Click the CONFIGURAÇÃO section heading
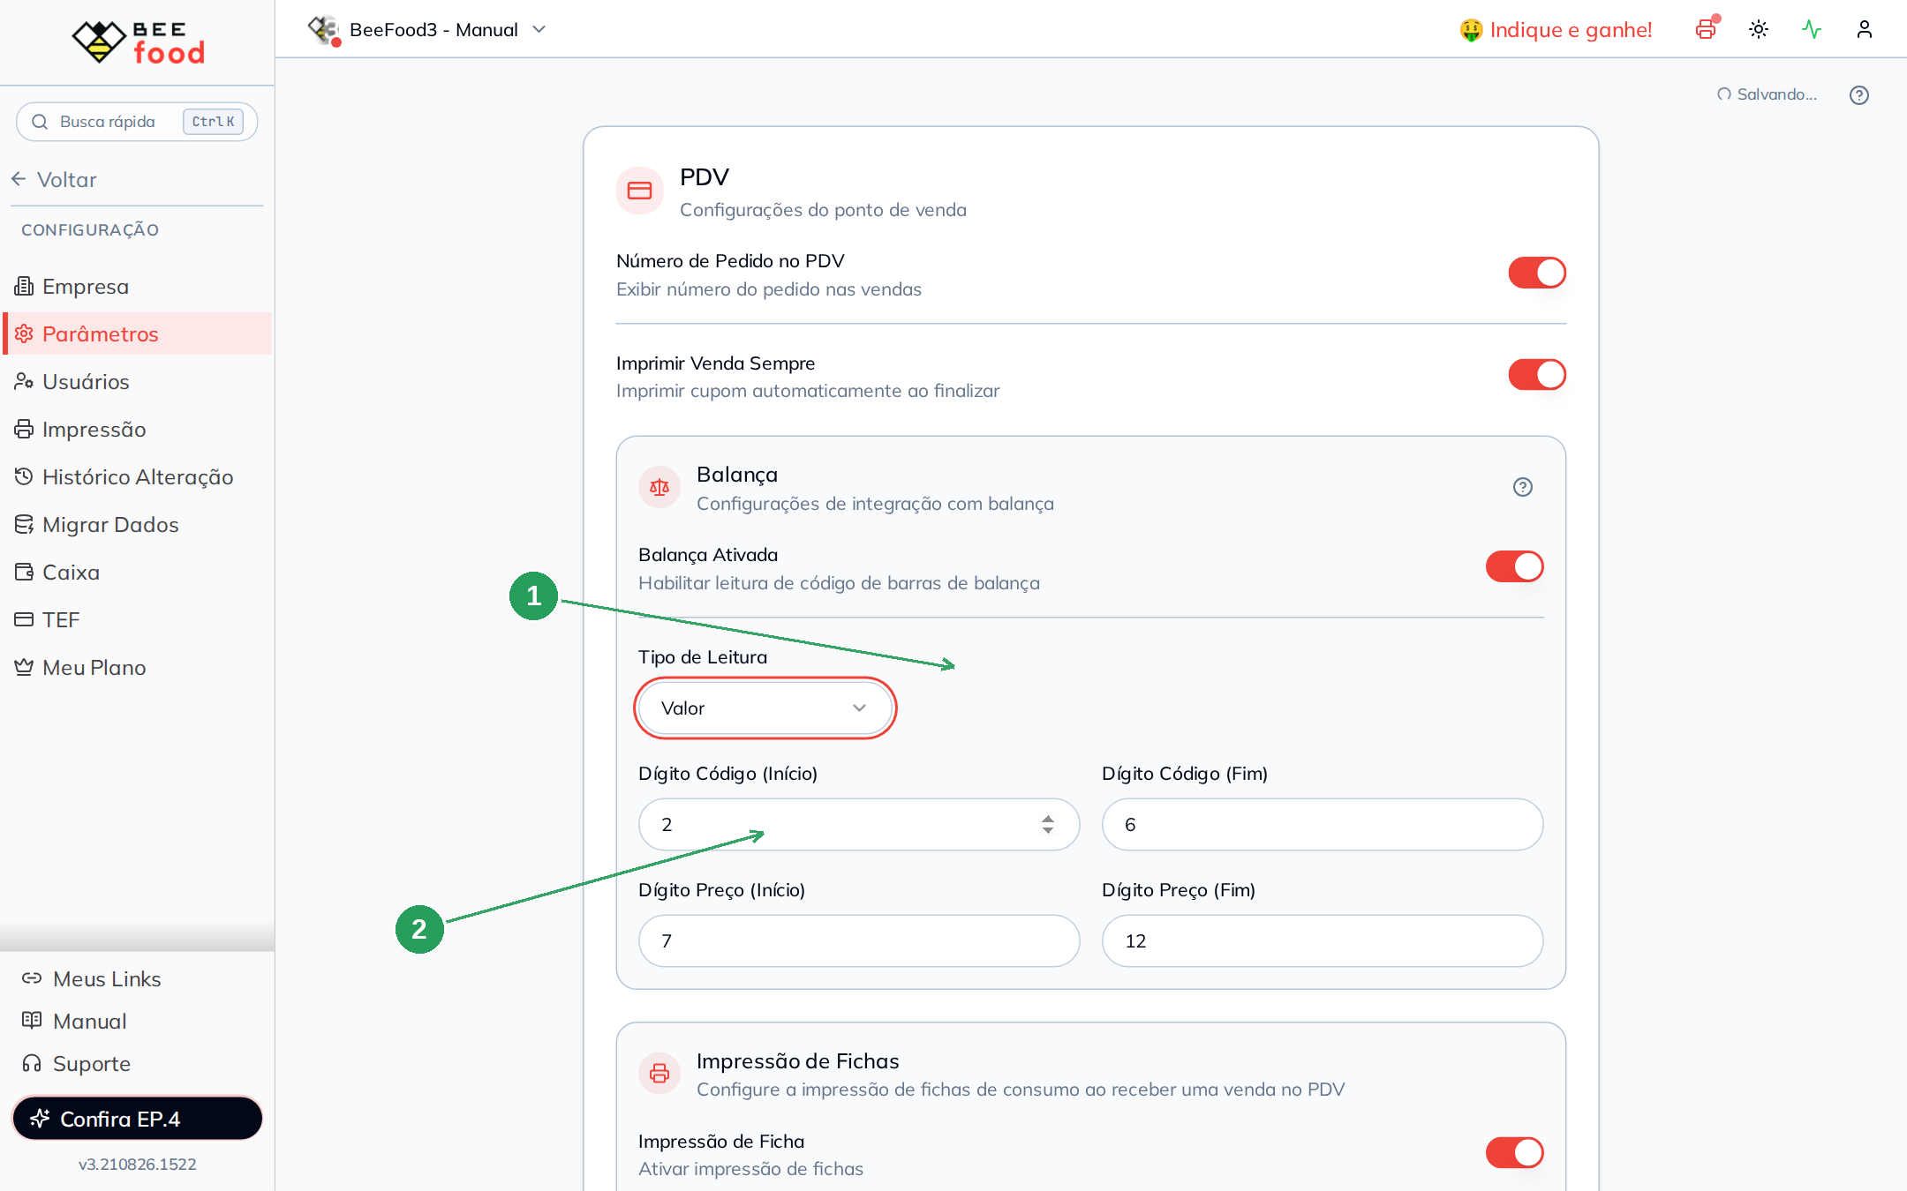Image resolution: width=1907 pixels, height=1191 pixels. click(x=90, y=230)
